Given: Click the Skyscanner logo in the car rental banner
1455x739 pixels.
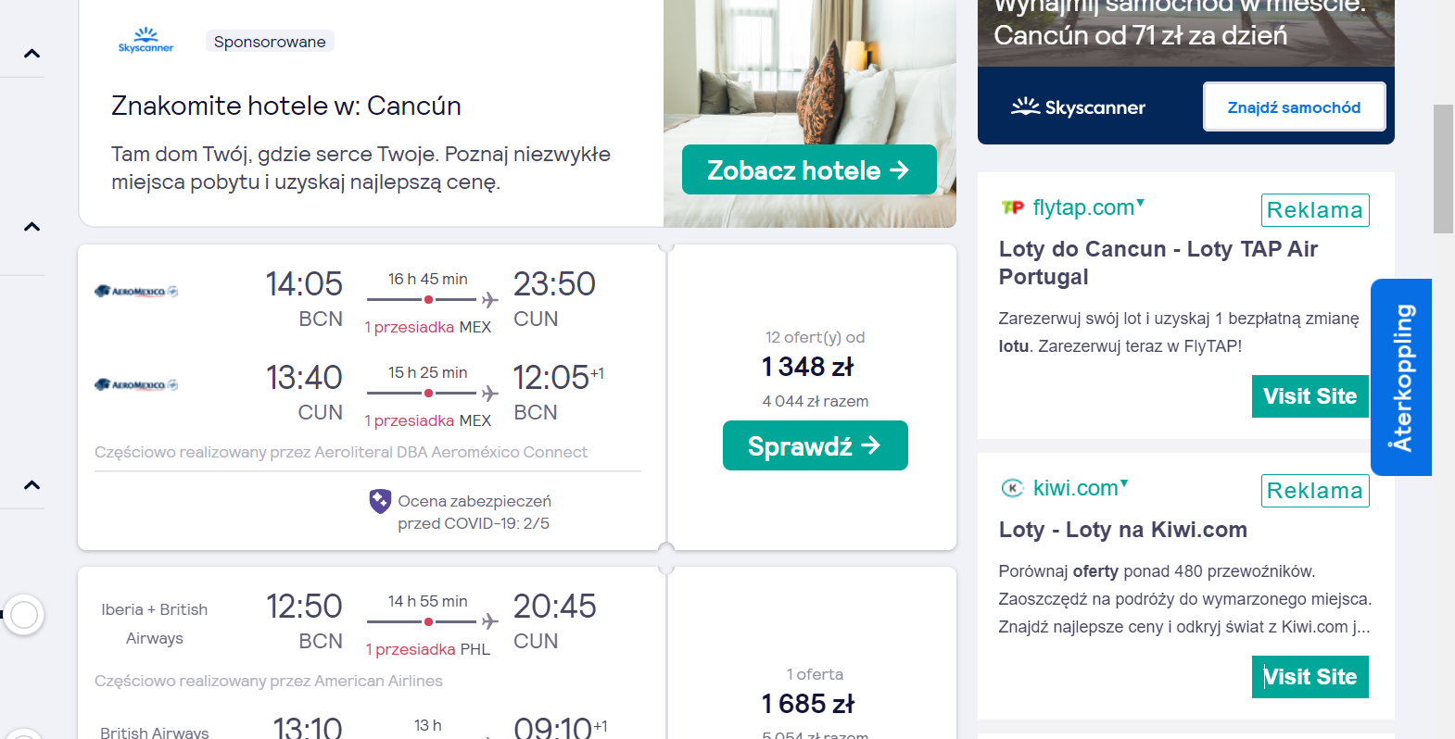Looking at the screenshot, I should click(x=1078, y=107).
